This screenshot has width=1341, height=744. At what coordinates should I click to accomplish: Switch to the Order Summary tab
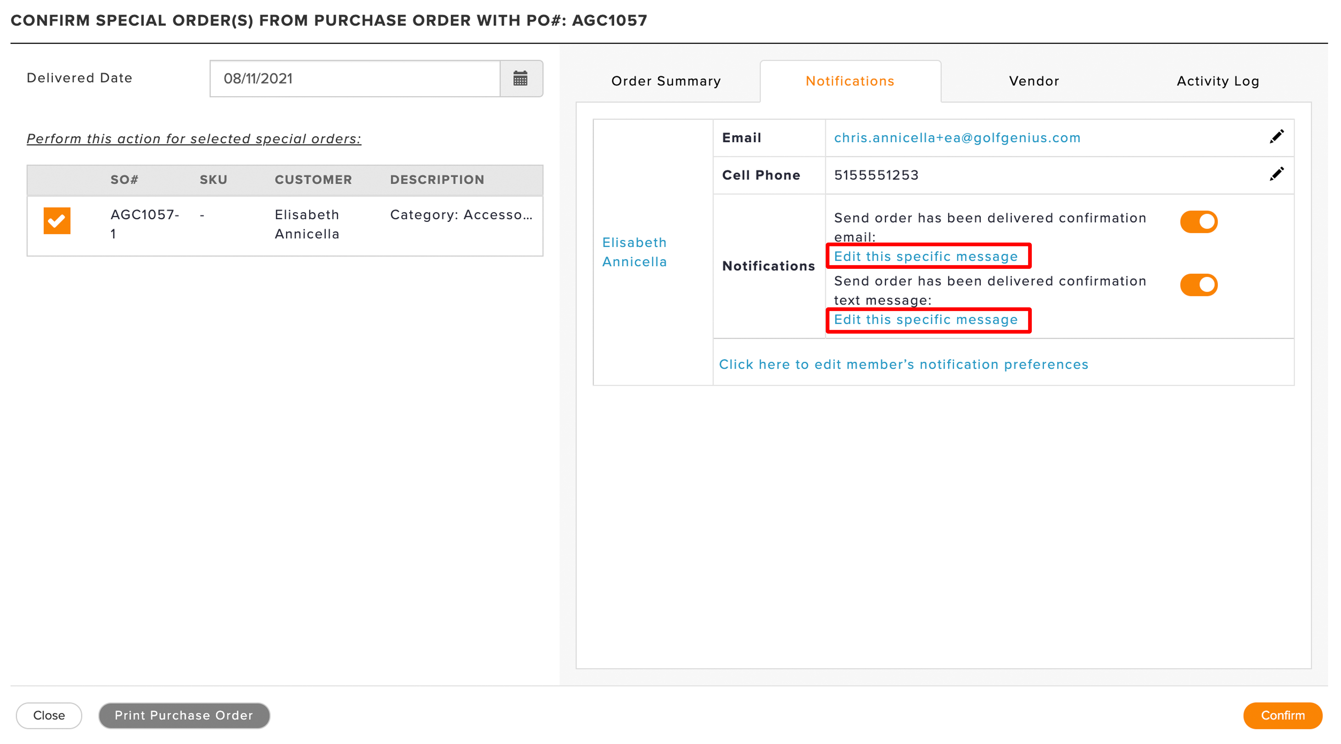tap(666, 81)
